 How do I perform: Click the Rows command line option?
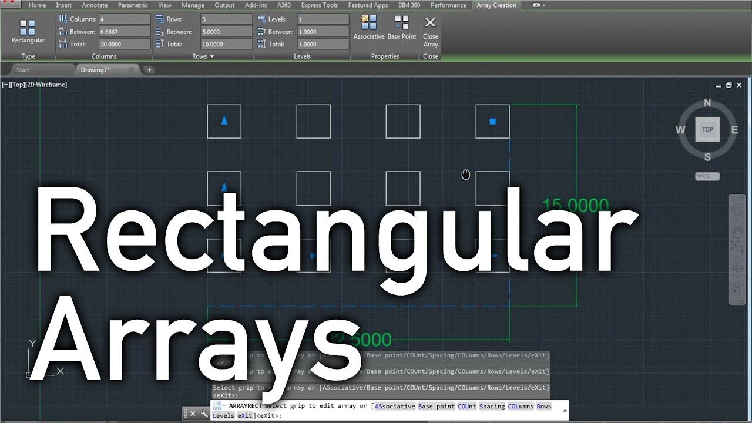tap(544, 407)
